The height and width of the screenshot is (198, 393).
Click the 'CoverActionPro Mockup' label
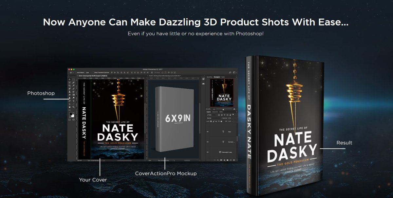[166, 174]
